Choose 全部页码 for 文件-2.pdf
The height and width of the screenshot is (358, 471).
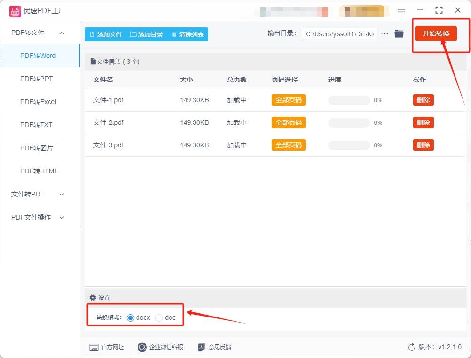(x=288, y=122)
